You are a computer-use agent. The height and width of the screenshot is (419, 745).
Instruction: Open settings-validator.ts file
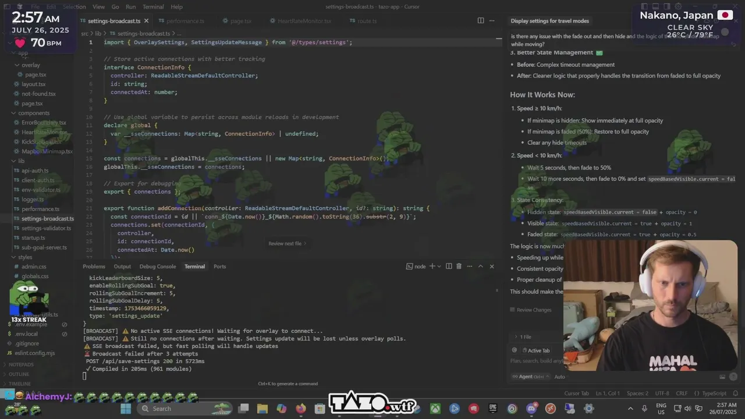coord(46,228)
